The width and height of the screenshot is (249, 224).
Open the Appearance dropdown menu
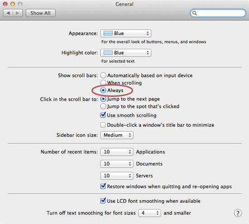click(125, 33)
